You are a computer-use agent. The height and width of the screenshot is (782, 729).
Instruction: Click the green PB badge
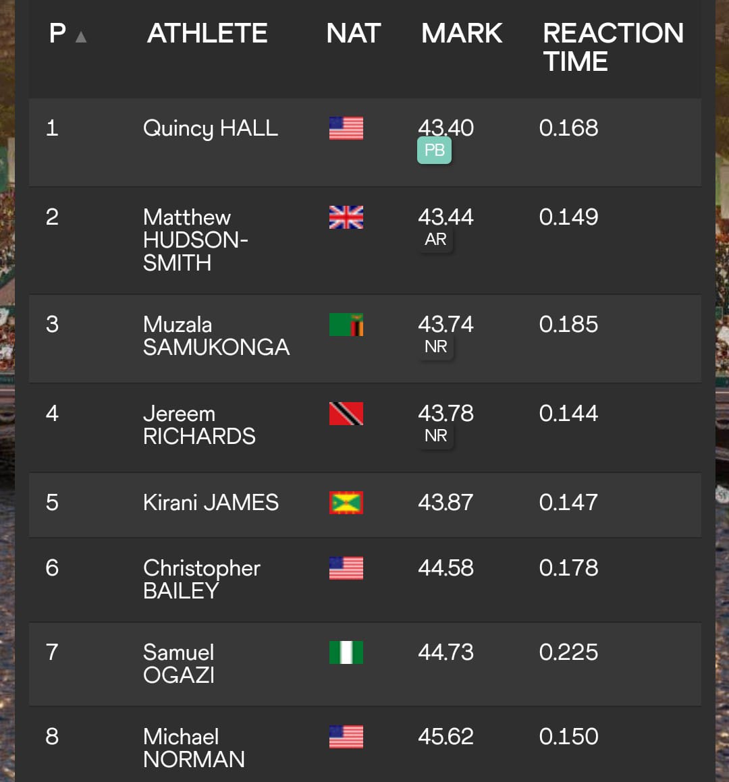tap(434, 150)
